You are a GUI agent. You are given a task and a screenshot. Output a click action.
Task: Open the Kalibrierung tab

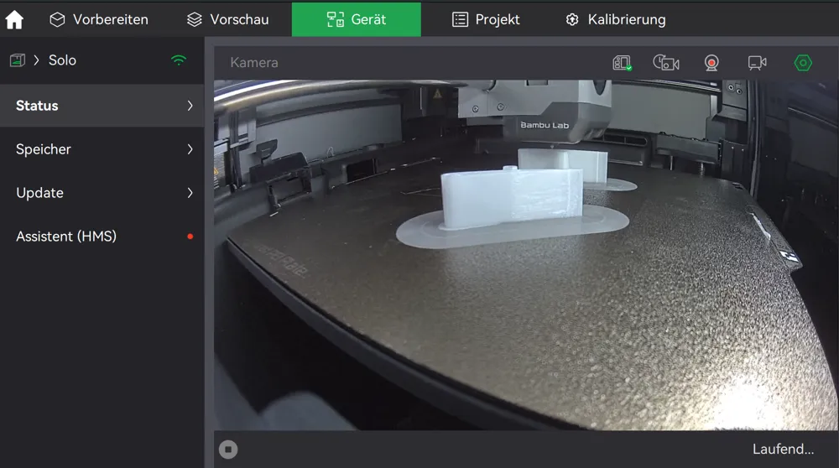616,20
